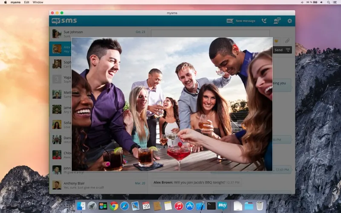The image size is (341, 213).
Task: Expand the SMS type dropdown arrow
Action: pos(288,50)
